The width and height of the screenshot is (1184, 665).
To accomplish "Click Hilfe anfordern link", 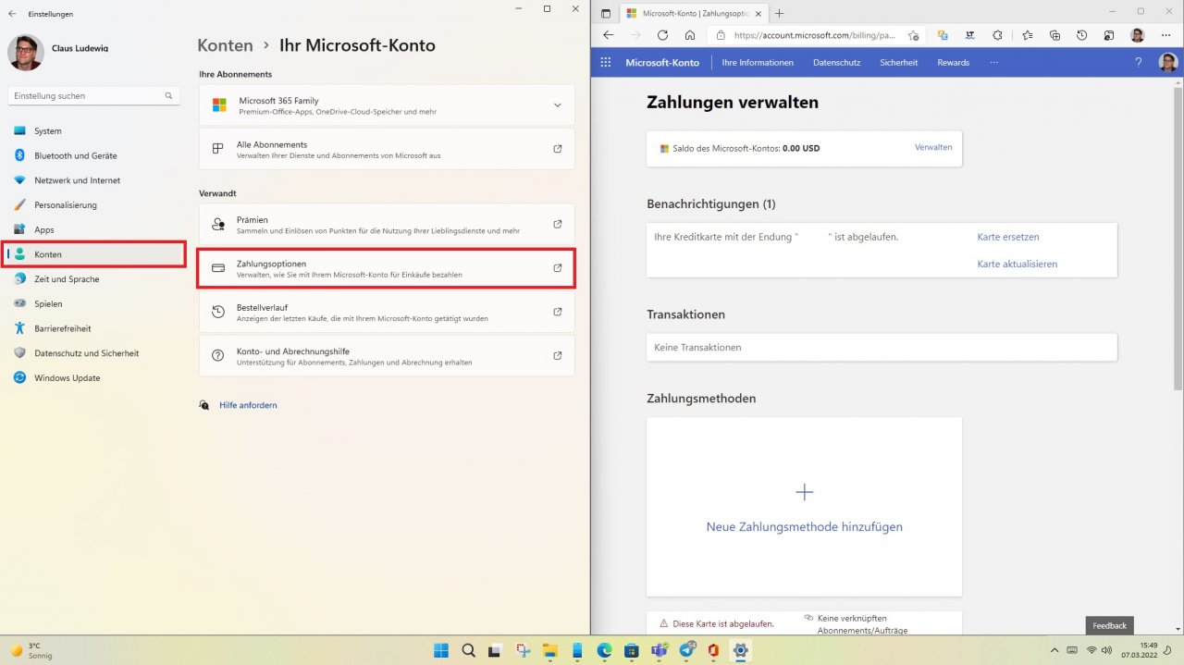I will (x=248, y=405).
